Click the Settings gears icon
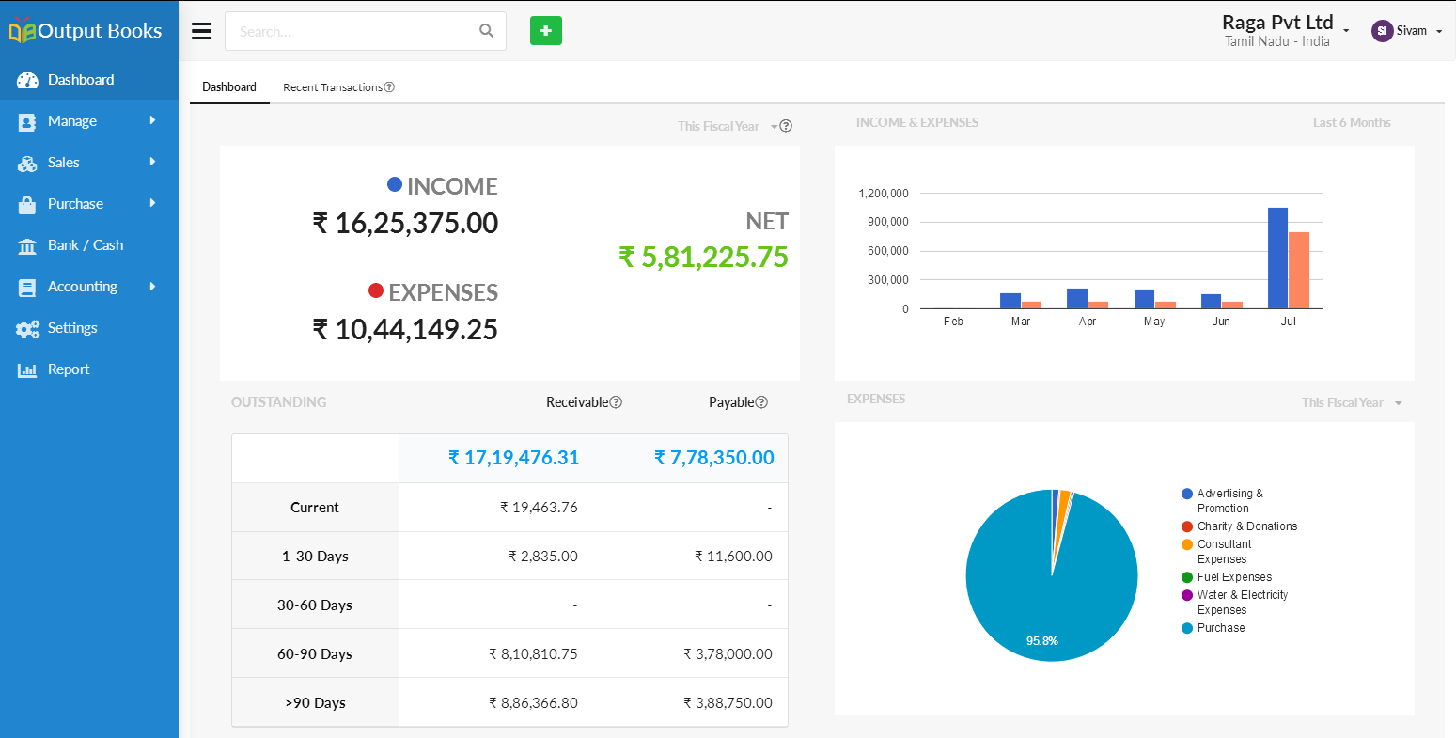Viewport: 1456px width, 738px height. point(27,328)
